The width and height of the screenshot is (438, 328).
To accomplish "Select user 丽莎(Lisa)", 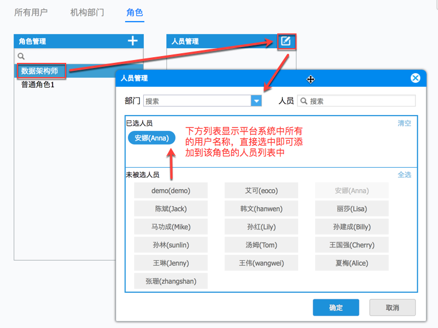I will click(351, 208).
